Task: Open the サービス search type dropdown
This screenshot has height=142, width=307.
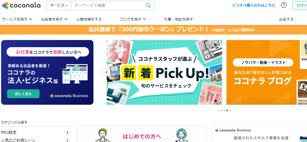Action: (x=59, y=5)
